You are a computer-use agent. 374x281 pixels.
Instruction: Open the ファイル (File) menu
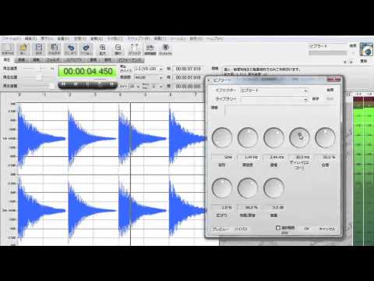[11, 39]
